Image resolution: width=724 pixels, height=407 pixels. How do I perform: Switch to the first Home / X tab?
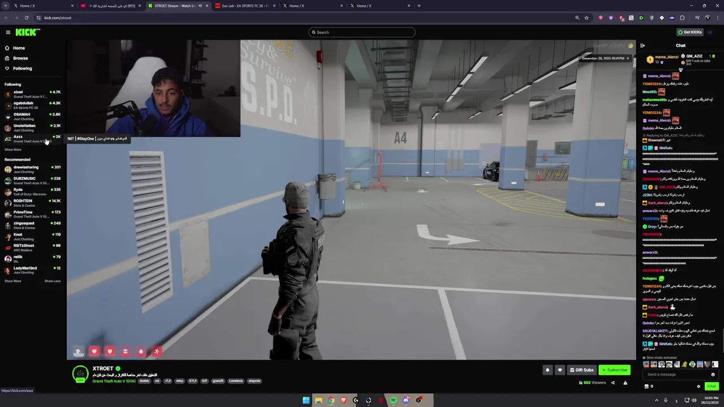42,6
